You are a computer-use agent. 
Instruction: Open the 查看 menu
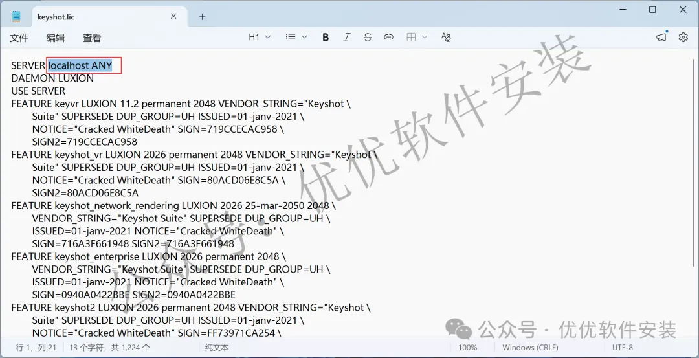92,38
